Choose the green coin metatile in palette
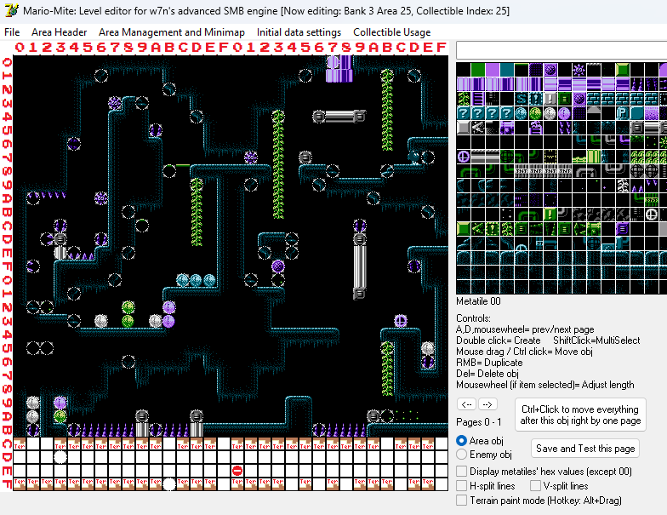667x515 pixels. tap(536, 112)
